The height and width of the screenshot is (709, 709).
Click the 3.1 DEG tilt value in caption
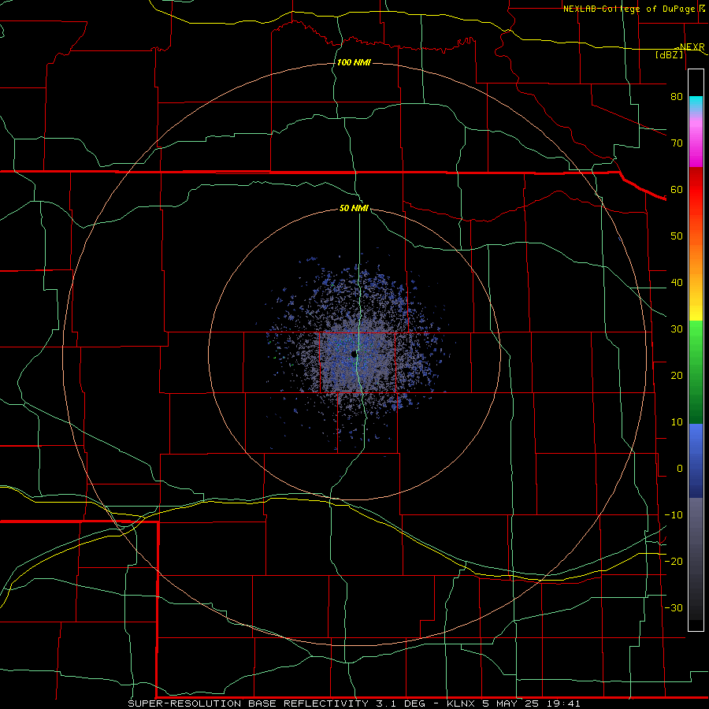tap(401, 704)
